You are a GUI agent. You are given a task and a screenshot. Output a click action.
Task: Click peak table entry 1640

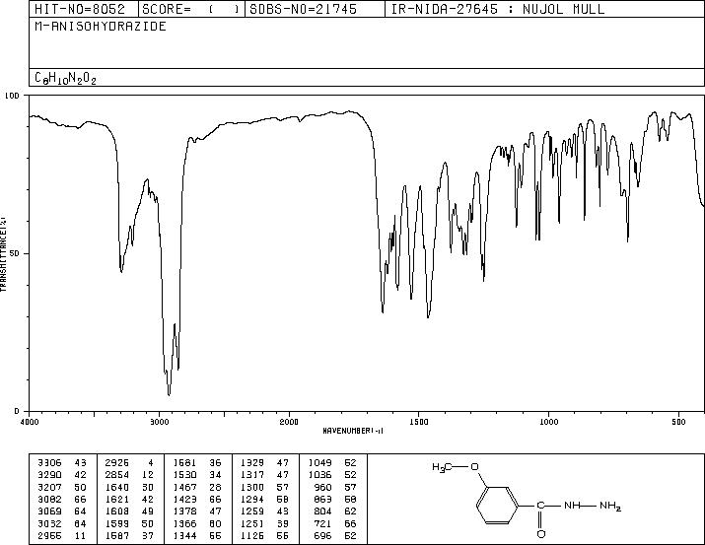click(x=117, y=487)
